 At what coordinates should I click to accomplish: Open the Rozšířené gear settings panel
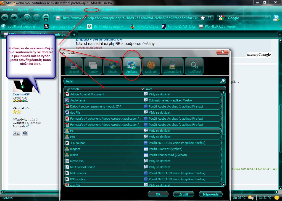tap(194, 66)
